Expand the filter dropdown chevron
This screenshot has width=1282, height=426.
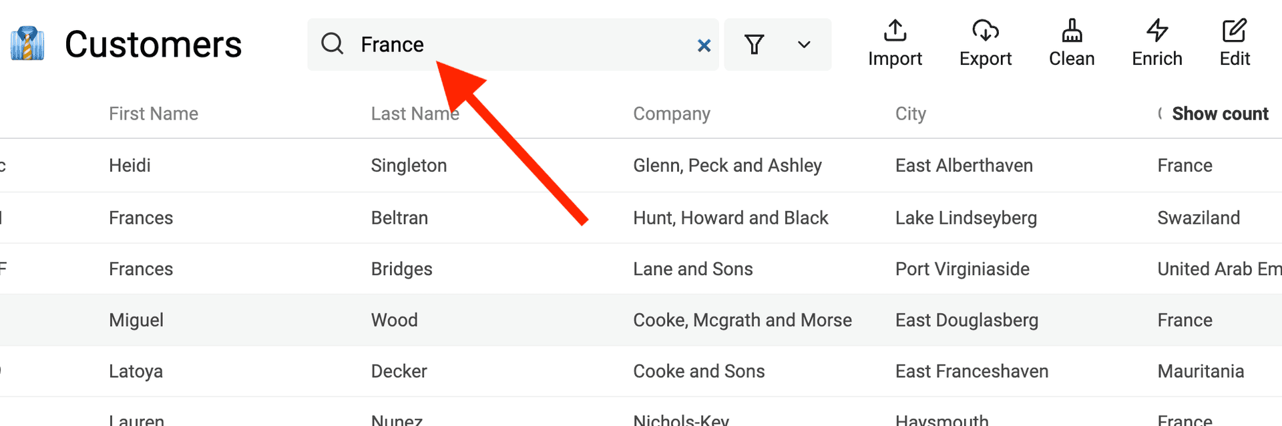pos(804,45)
